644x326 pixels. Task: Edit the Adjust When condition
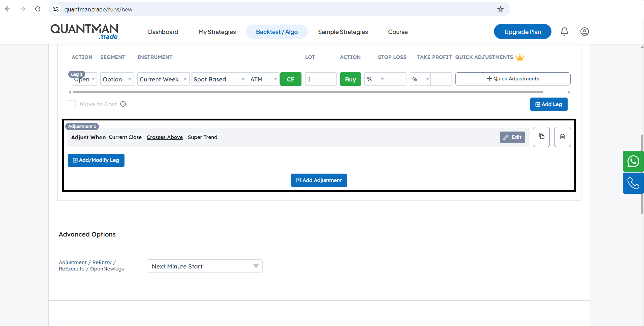[x=512, y=137]
